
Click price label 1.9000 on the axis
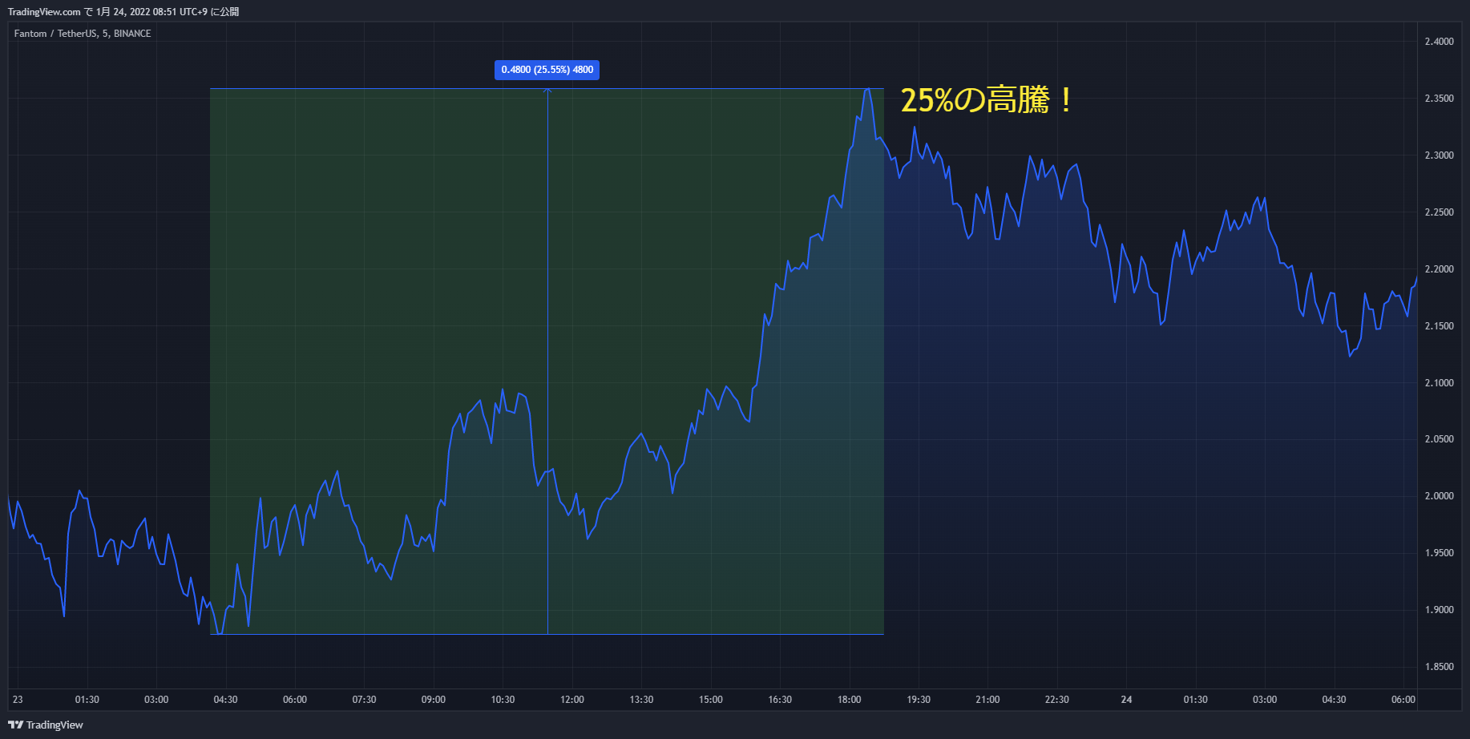[1439, 610]
